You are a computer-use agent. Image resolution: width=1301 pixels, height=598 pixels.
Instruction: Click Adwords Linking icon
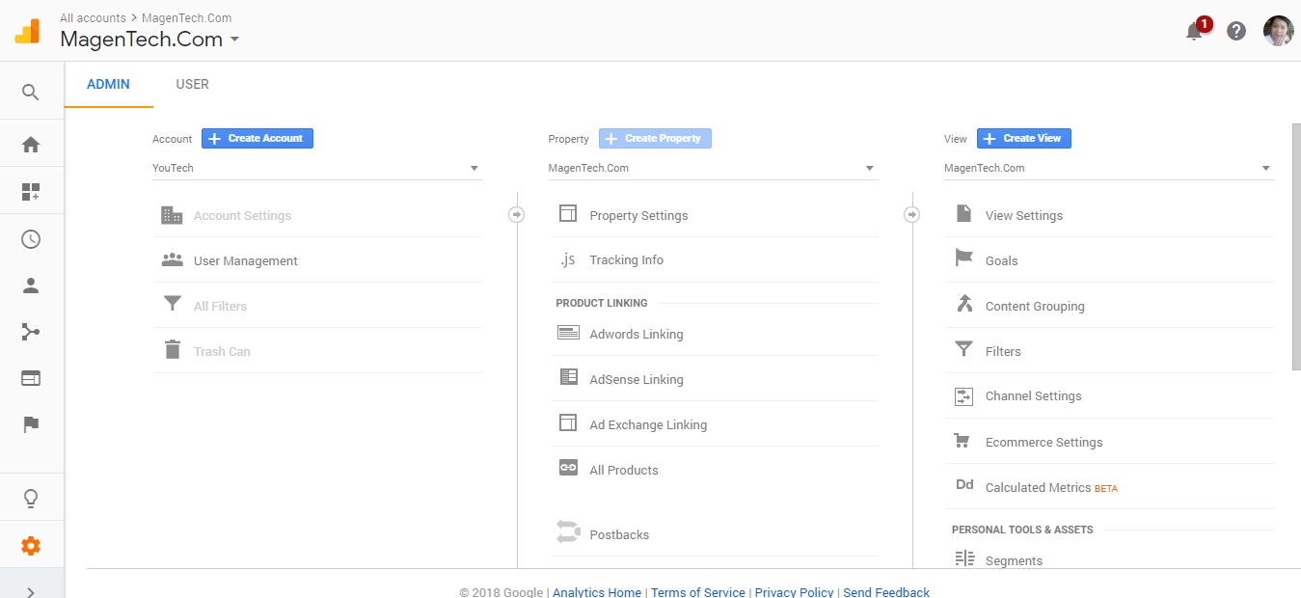pyautogui.click(x=568, y=333)
